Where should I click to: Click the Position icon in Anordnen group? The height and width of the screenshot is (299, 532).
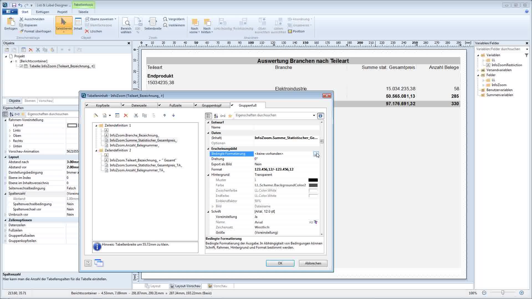point(290,31)
